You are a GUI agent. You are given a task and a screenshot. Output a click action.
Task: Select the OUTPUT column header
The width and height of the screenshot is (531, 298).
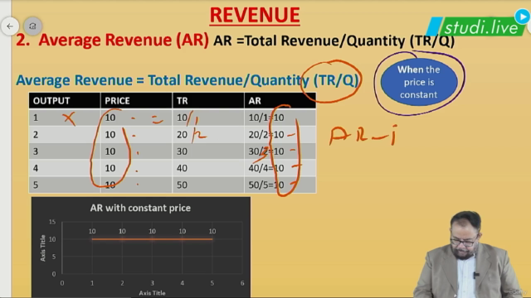pyautogui.click(x=65, y=101)
